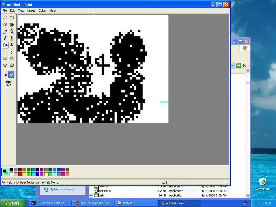Select the Polygon tool
The height and width of the screenshot is (207, 276).
(x=12, y=58)
